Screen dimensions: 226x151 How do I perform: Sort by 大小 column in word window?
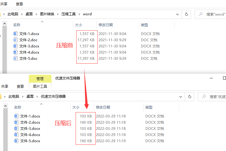(78, 25)
